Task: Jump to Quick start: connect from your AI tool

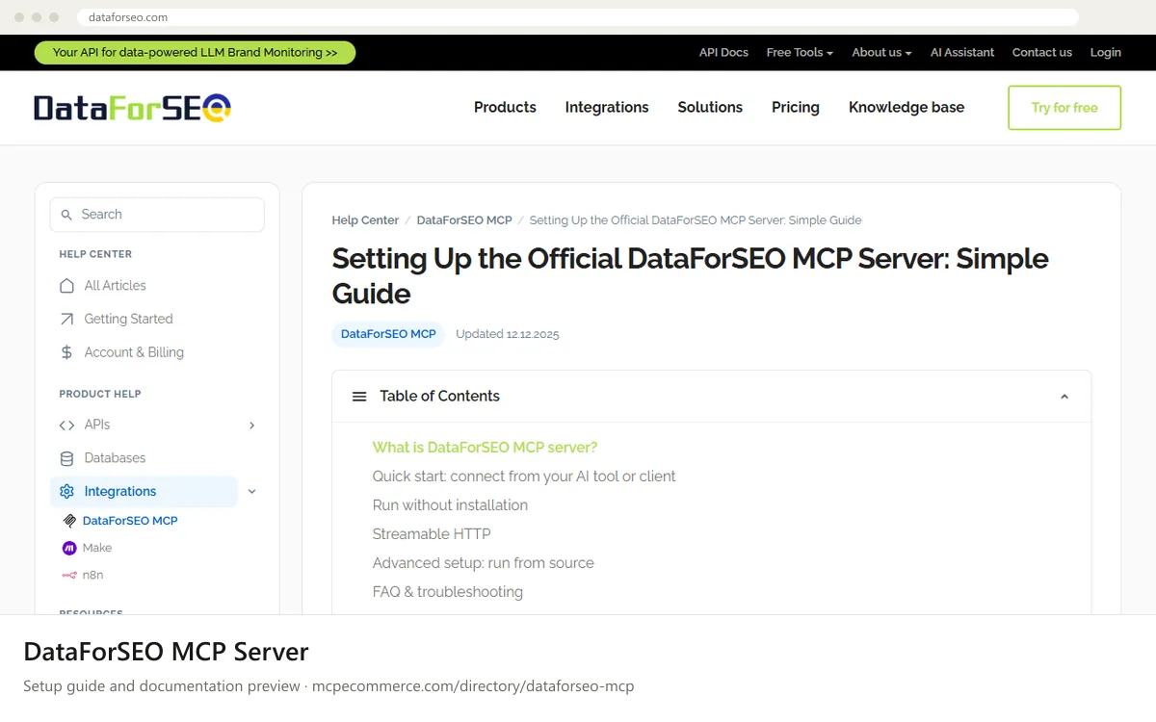Action: pyautogui.click(x=524, y=477)
